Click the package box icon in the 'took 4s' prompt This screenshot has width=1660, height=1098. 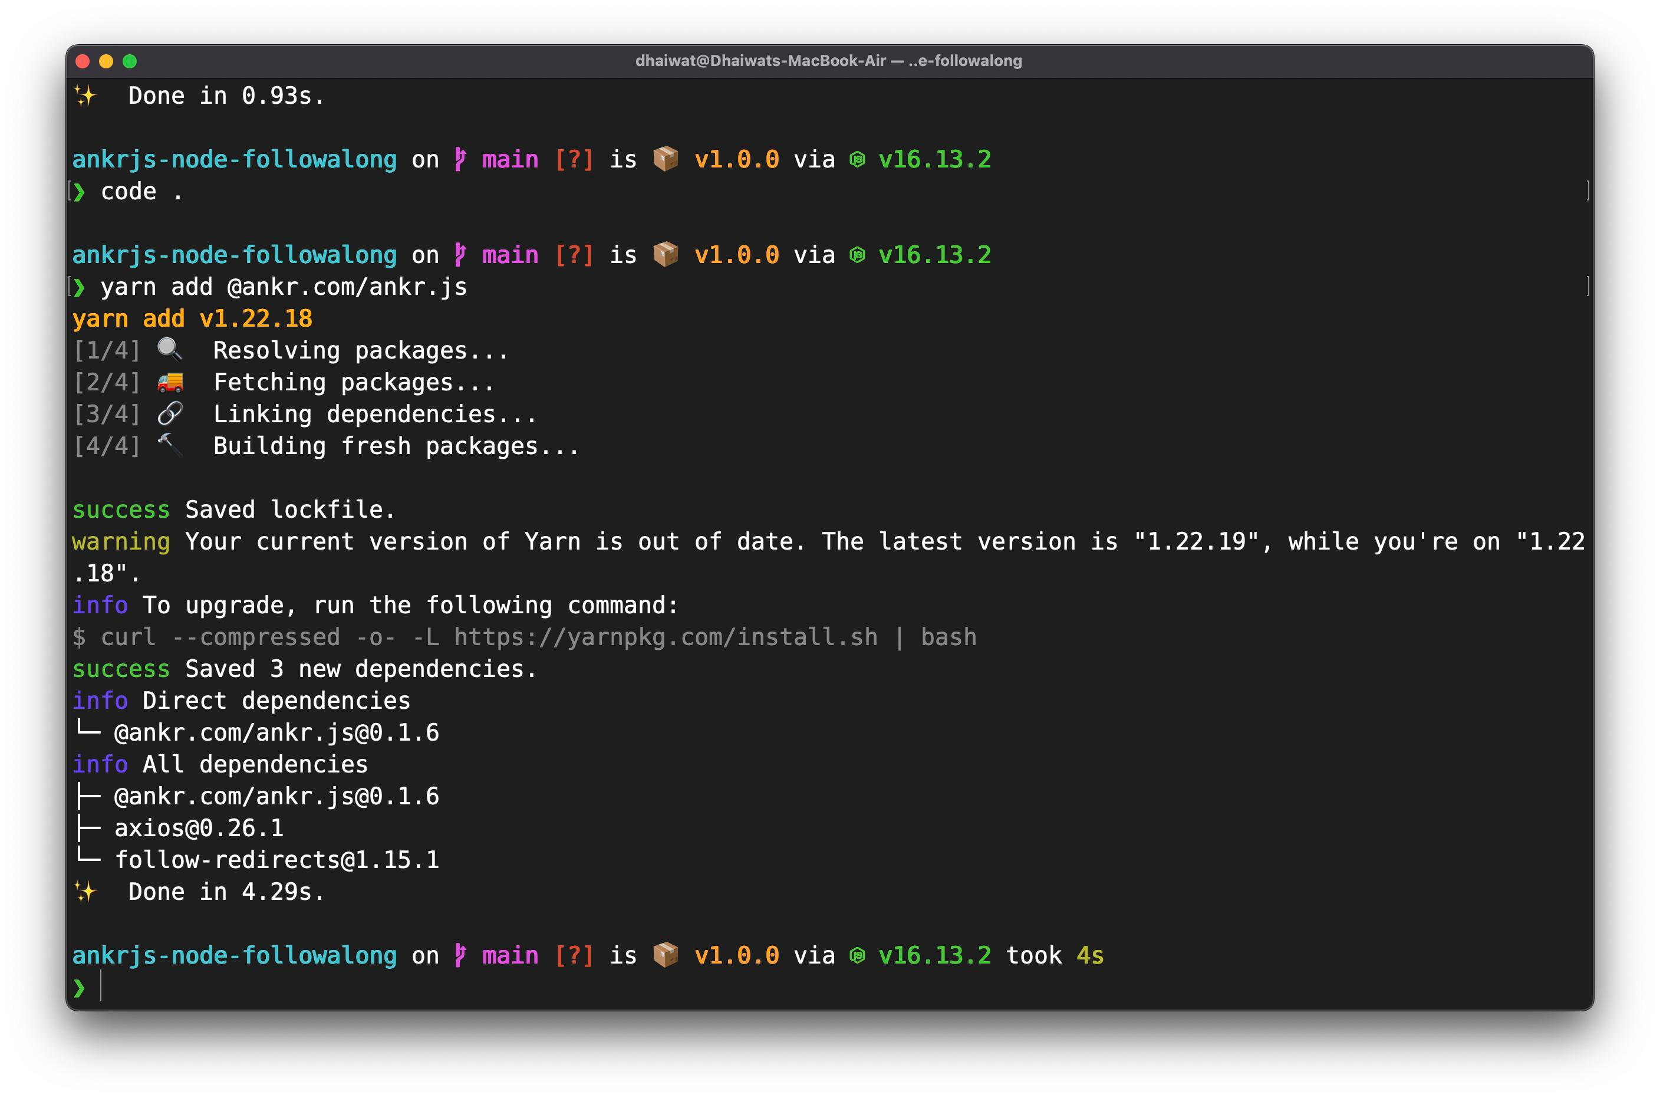pyautogui.click(x=666, y=955)
